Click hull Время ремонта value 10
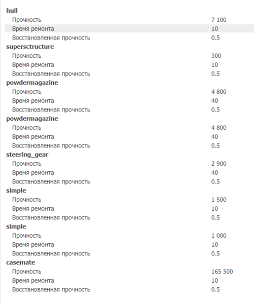254x304 pixels. pyautogui.click(x=214, y=29)
